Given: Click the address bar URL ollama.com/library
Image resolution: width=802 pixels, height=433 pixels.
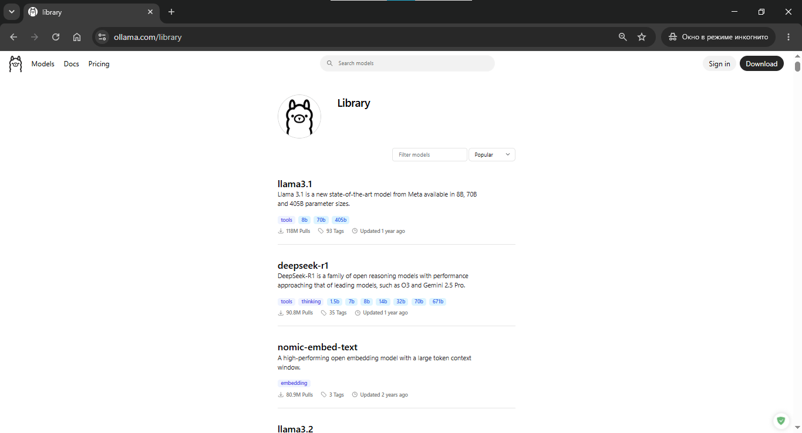Looking at the screenshot, I should (x=148, y=37).
